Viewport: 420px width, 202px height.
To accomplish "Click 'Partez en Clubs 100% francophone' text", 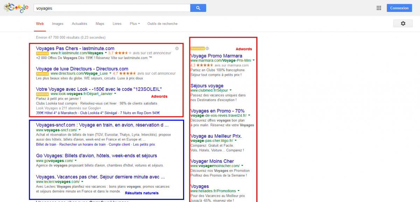I will click(218, 70).
